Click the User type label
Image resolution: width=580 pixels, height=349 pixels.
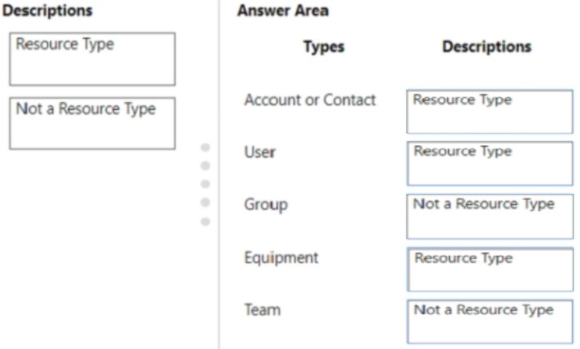click(x=260, y=152)
